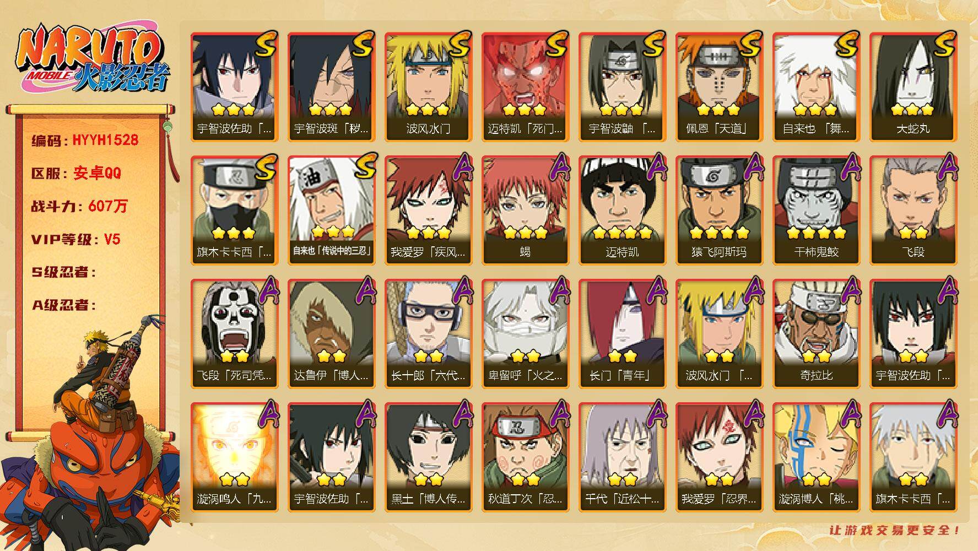Click the A rank badge on 飞段
This screenshot has width=978, height=551.
point(945,168)
